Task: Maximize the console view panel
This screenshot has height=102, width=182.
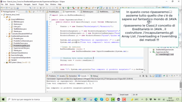Action: 180,76
